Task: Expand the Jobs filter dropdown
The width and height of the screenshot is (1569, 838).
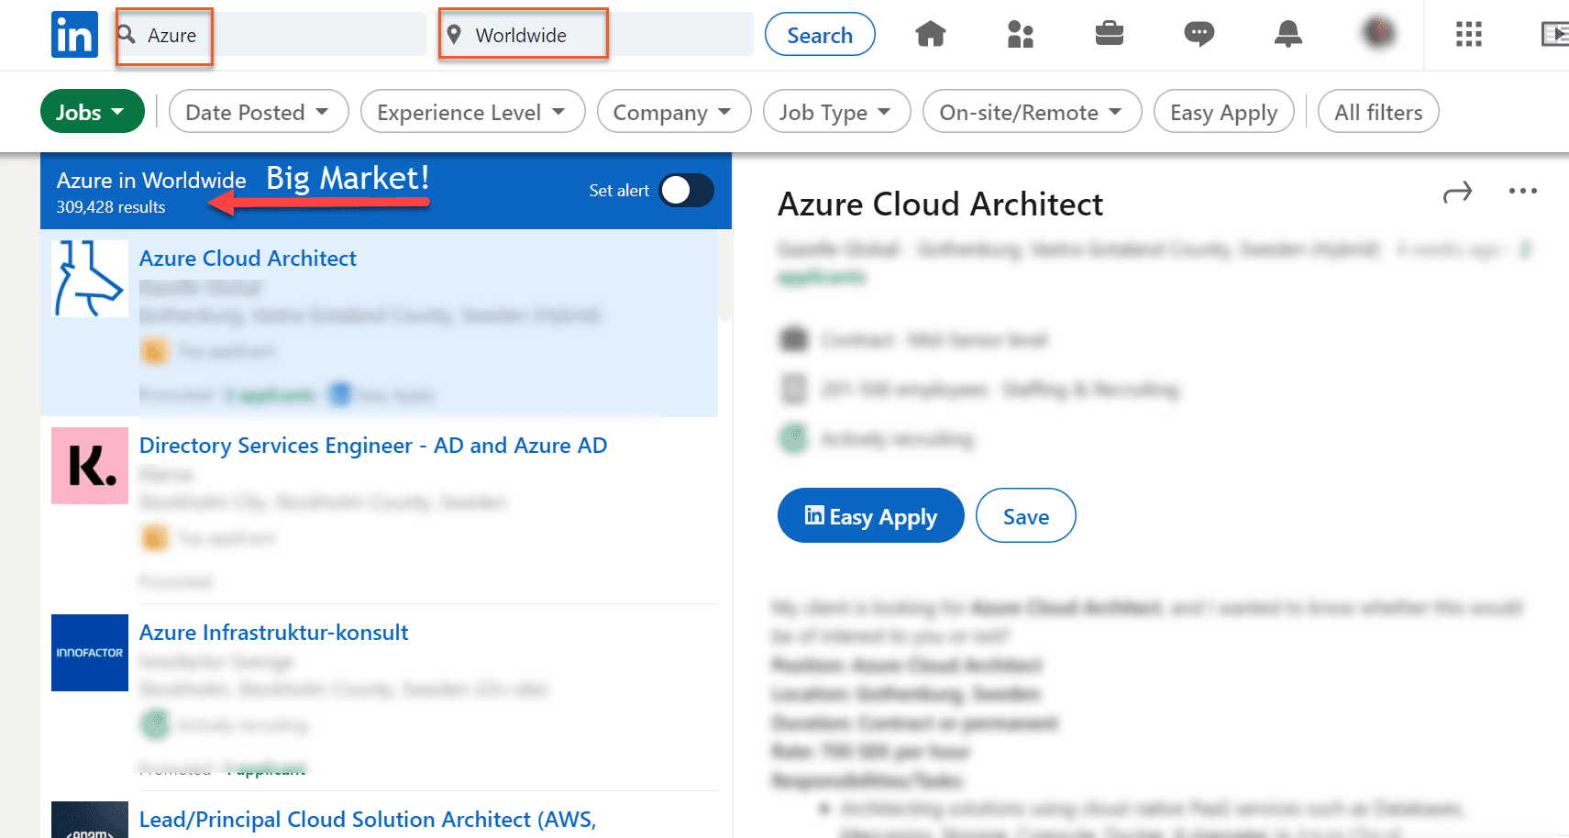Action: pyautogui.click(x=92, y=112)
